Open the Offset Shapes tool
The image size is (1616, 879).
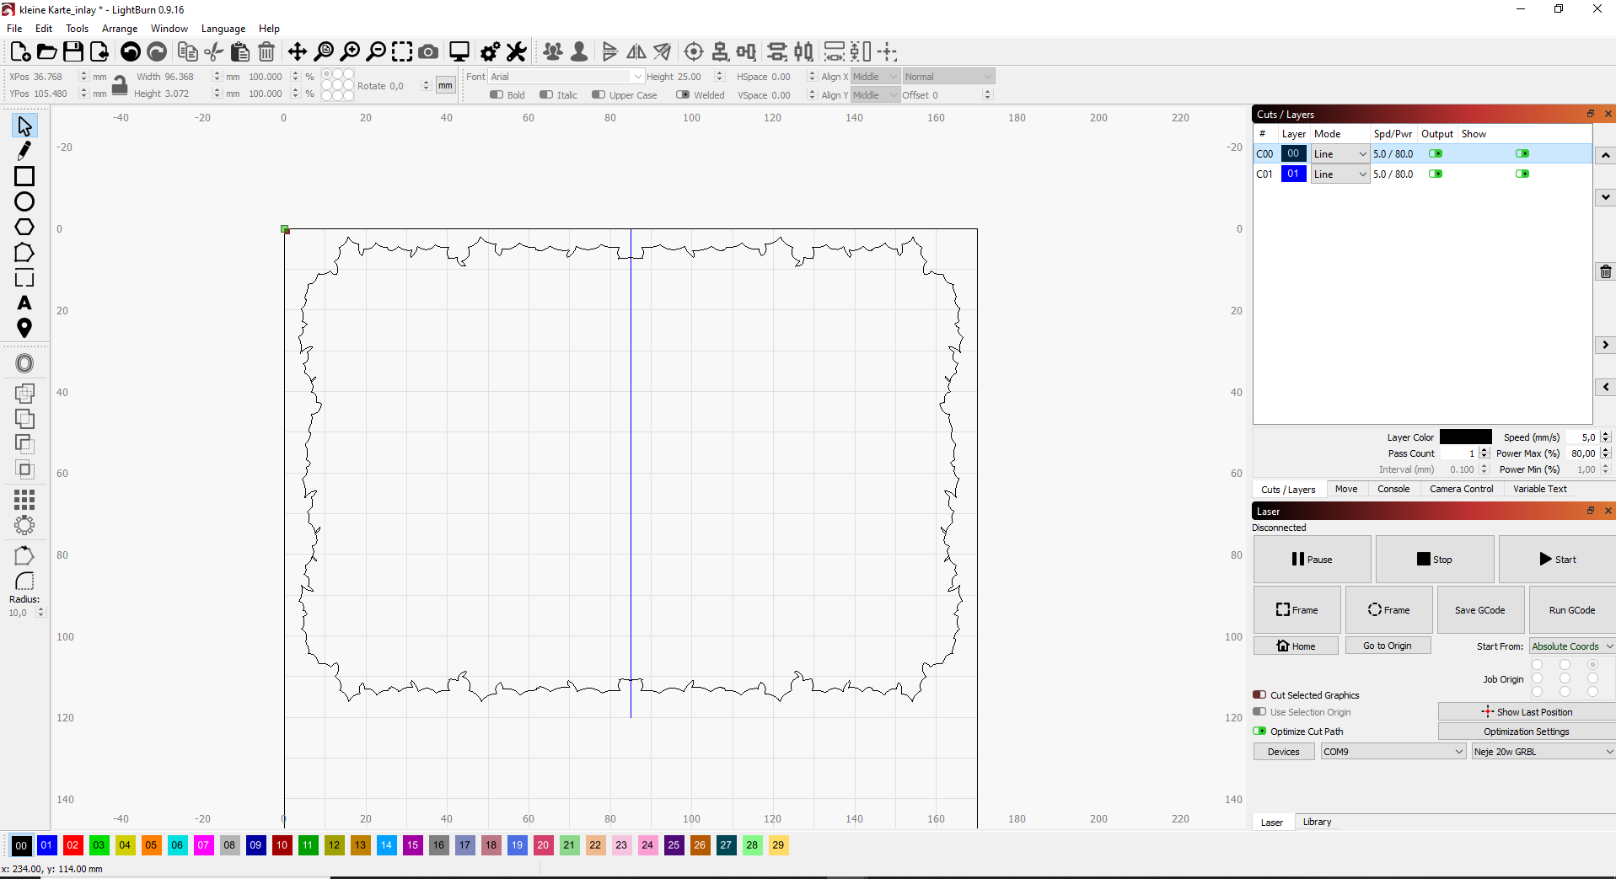24,363
